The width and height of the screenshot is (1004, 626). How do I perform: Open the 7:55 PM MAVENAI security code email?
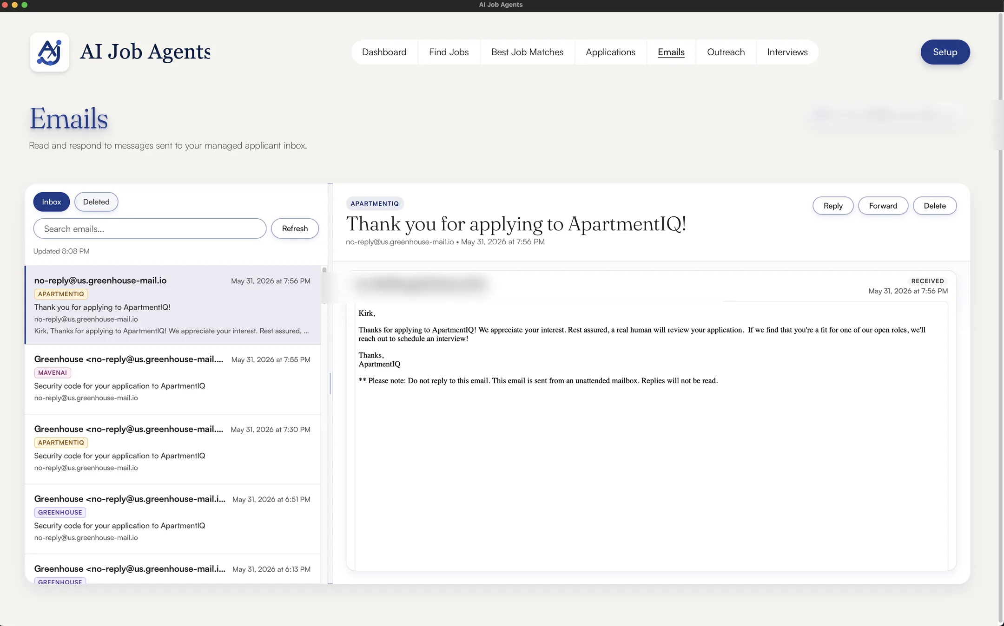pyautogui.click(x=172, y=379)
